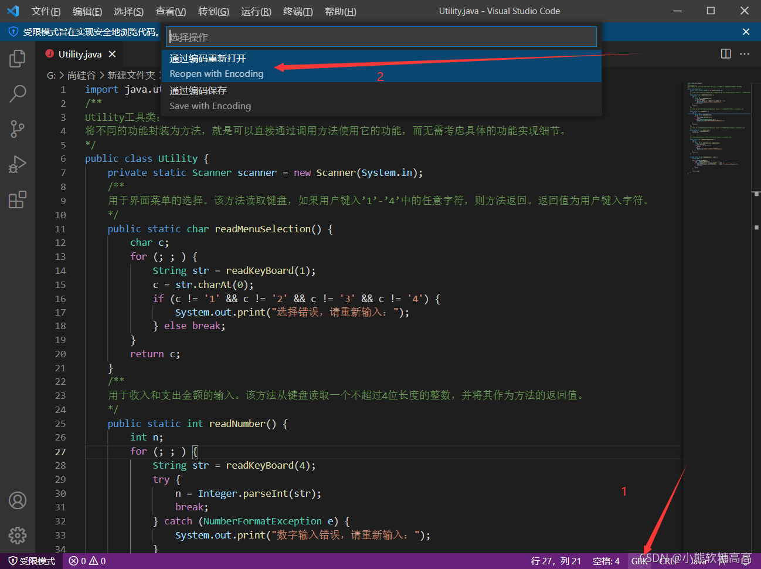This screenshot has width=761, height=569.
Task: Click the G: breadcrumb segment
Action: click(51, 75)
